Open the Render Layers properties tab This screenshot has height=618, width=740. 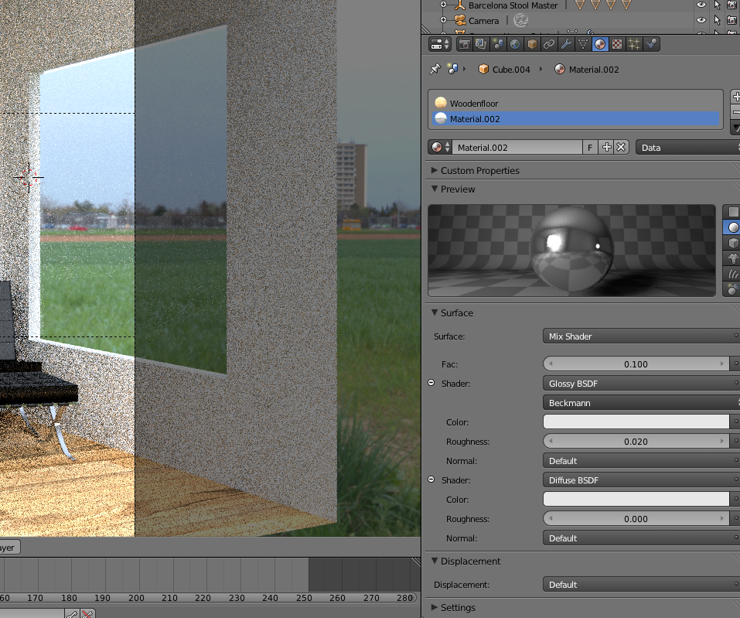tap(481, 44)
